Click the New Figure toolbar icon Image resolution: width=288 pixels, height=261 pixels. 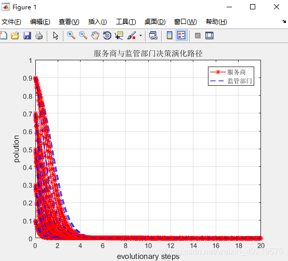(x=4, y=35)
